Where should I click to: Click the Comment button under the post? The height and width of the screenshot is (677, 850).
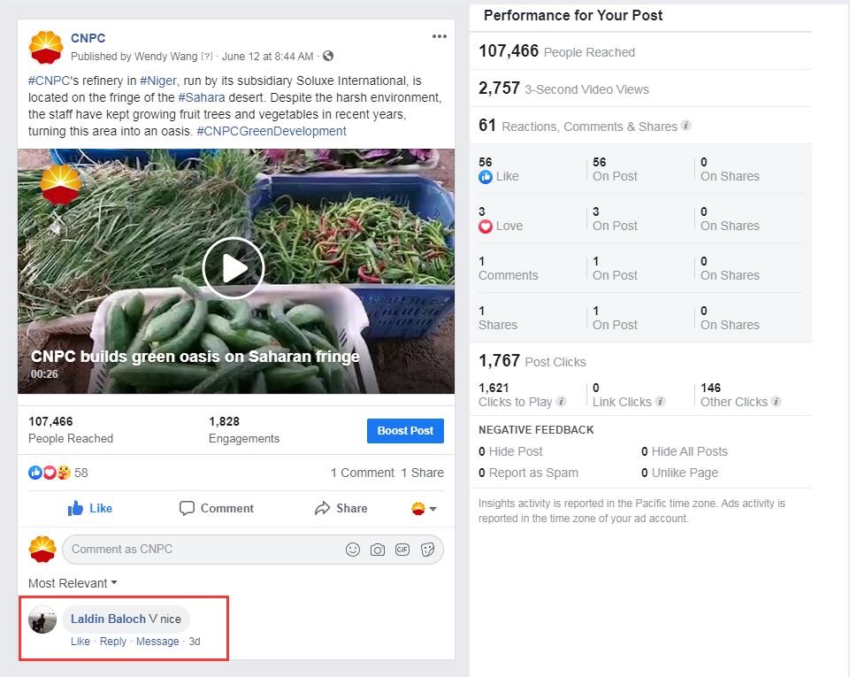pos(217,508)
